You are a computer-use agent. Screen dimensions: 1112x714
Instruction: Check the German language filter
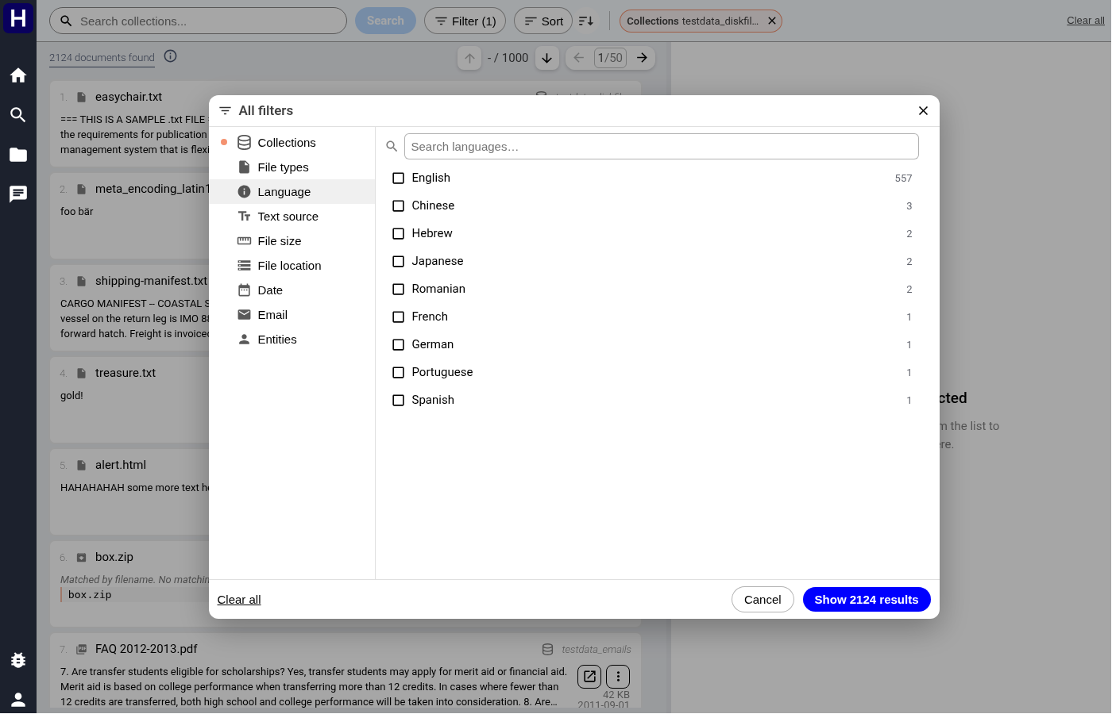tap(399, 345)
